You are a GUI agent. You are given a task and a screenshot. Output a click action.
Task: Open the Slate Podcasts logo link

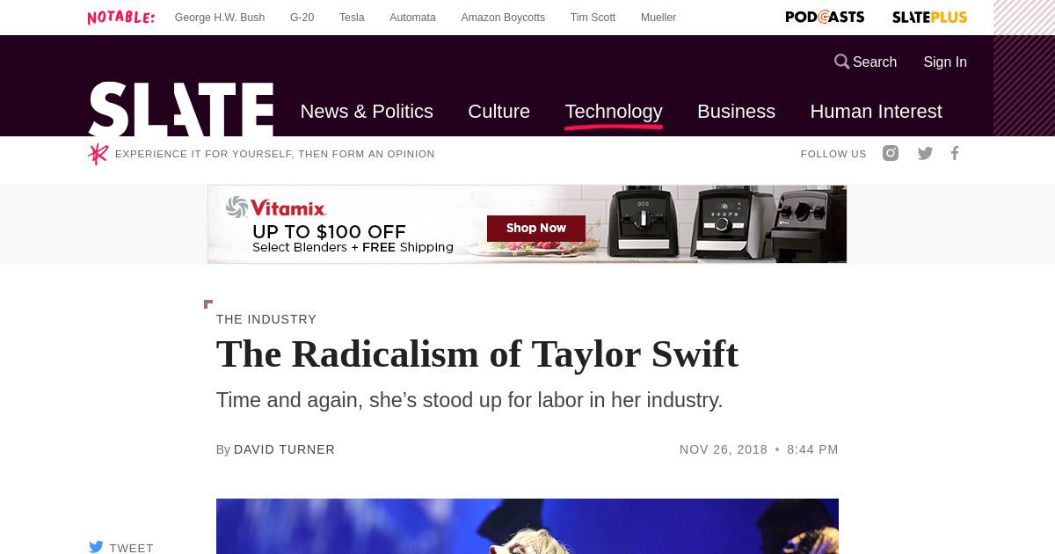pyautogui.click(x=825, y=17)
